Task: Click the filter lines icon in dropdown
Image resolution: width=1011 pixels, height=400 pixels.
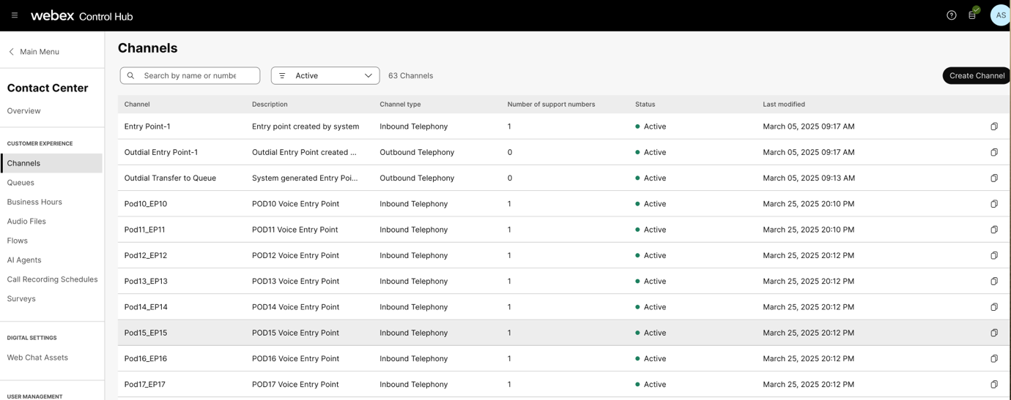Action: point(282,76)
